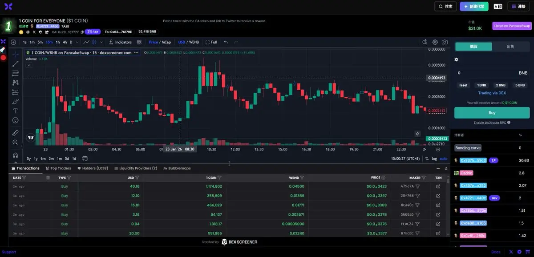Filter transactions by MAKER
Viewport: 534px width, 257px height.
click(424, 178)
